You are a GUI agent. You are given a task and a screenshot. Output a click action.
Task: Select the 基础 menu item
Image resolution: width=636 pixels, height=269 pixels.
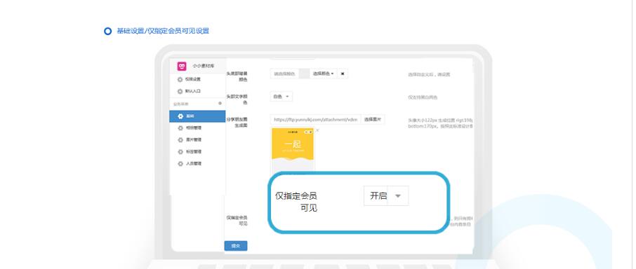197,116
